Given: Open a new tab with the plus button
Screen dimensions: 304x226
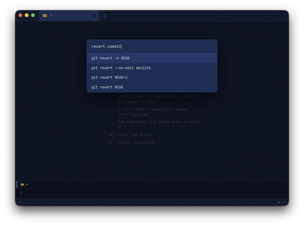Looking at the screenshot, I should click(105, 16).
